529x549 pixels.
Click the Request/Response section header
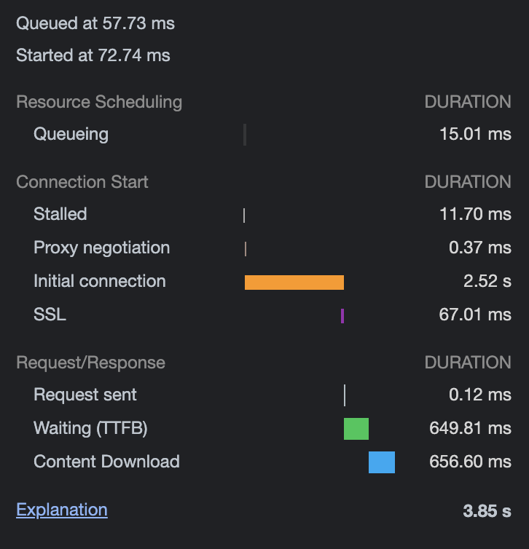click(91, 363)
